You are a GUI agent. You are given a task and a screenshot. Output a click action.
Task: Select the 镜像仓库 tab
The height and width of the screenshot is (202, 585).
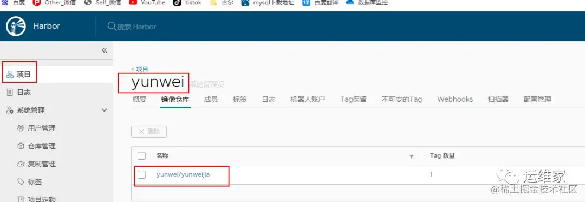click(175, 100)
